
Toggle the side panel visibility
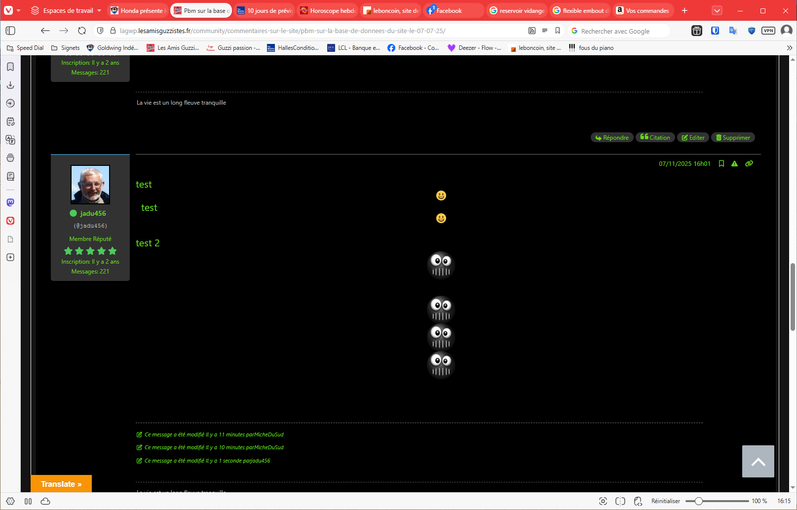(10, 31)
